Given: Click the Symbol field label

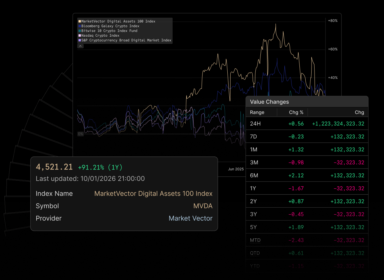Looking at the screenshot, I should [x=47, y=206].
